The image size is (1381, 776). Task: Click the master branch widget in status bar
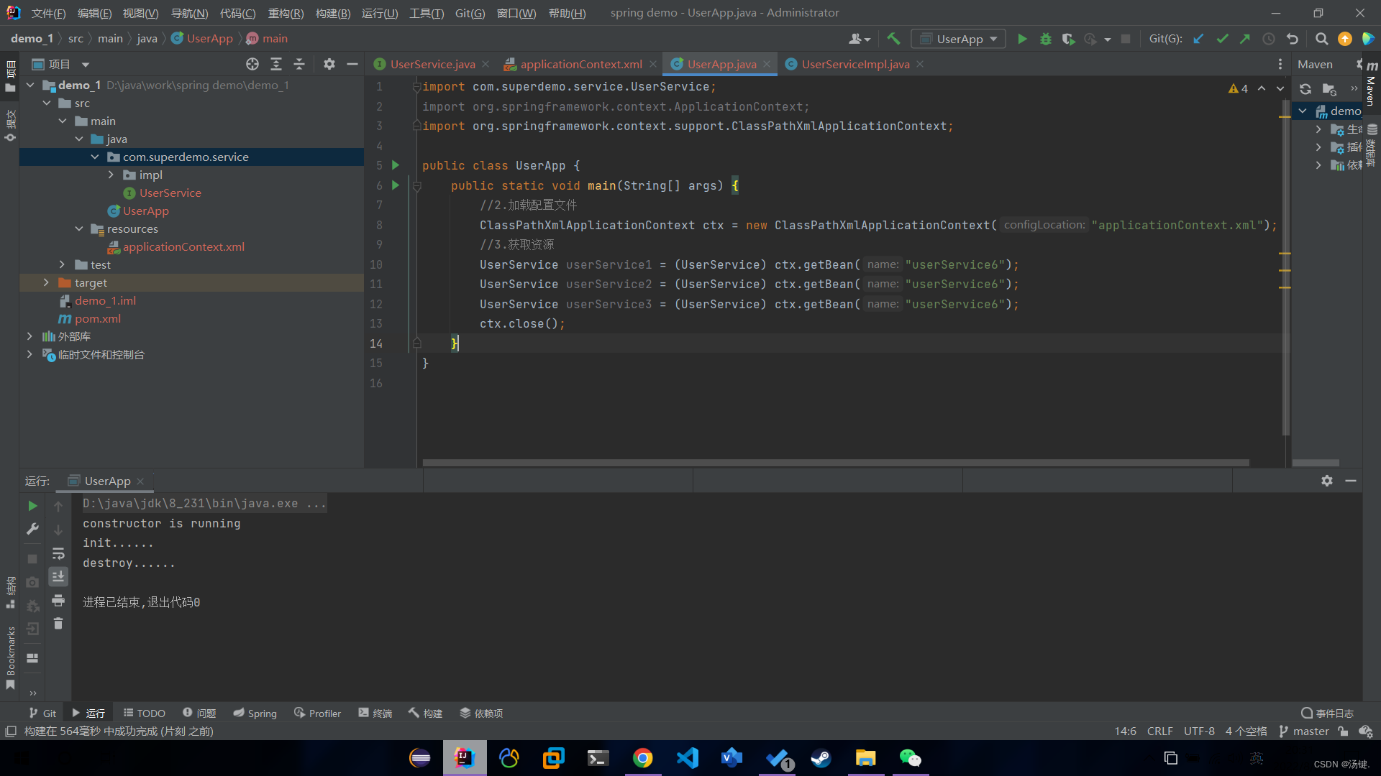[x=1304, y=731]
